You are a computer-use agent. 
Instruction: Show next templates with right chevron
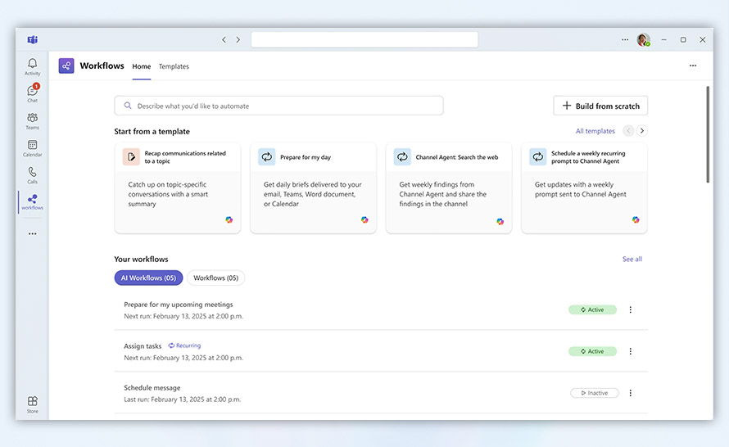pos(642,131)
